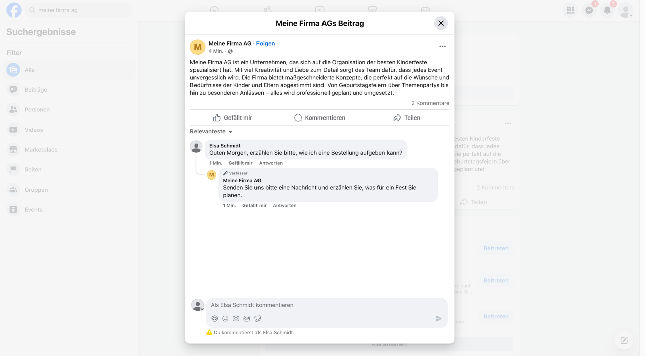
Task: Click the 4 Min. post timestamp
Action: pos(216,51)
